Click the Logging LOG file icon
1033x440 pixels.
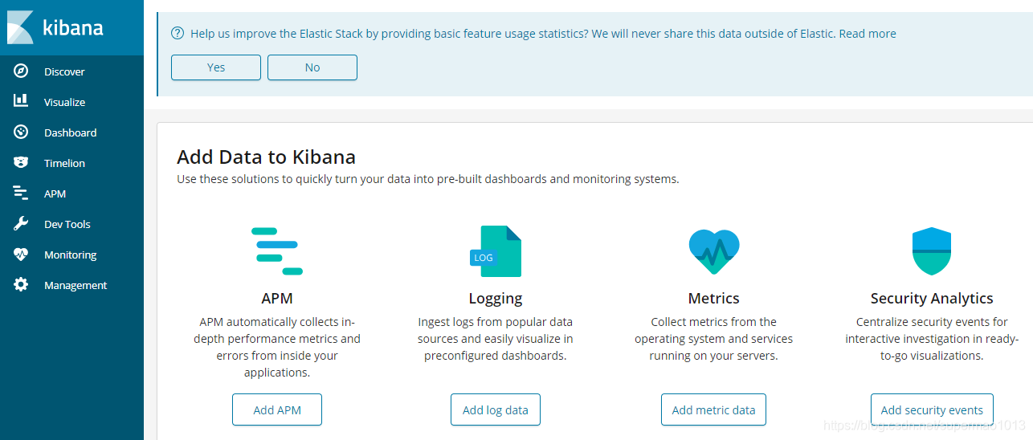(x=496, y=251)
